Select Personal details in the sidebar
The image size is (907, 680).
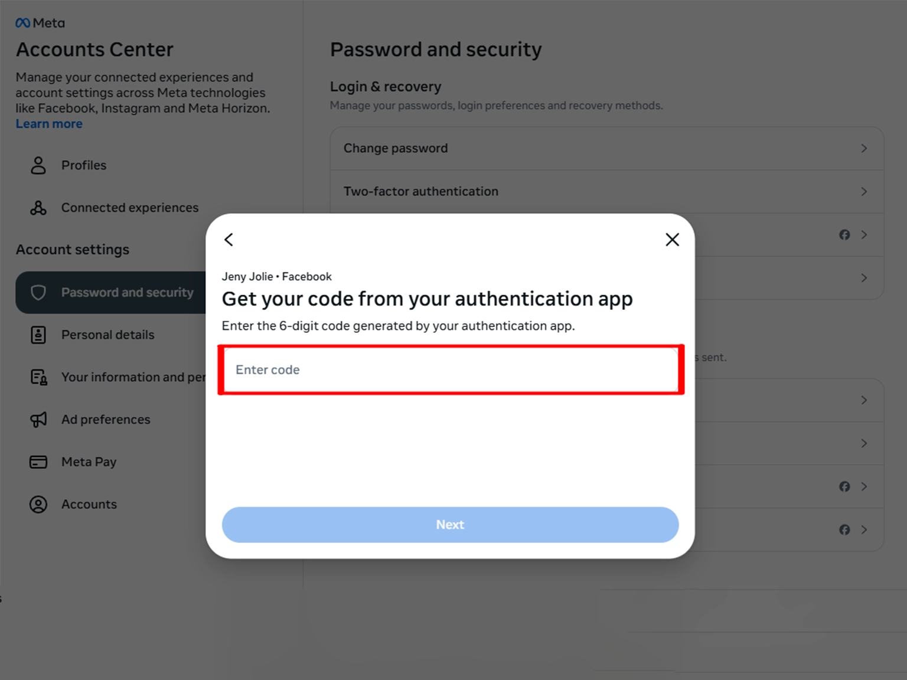(x=107, y=335)
